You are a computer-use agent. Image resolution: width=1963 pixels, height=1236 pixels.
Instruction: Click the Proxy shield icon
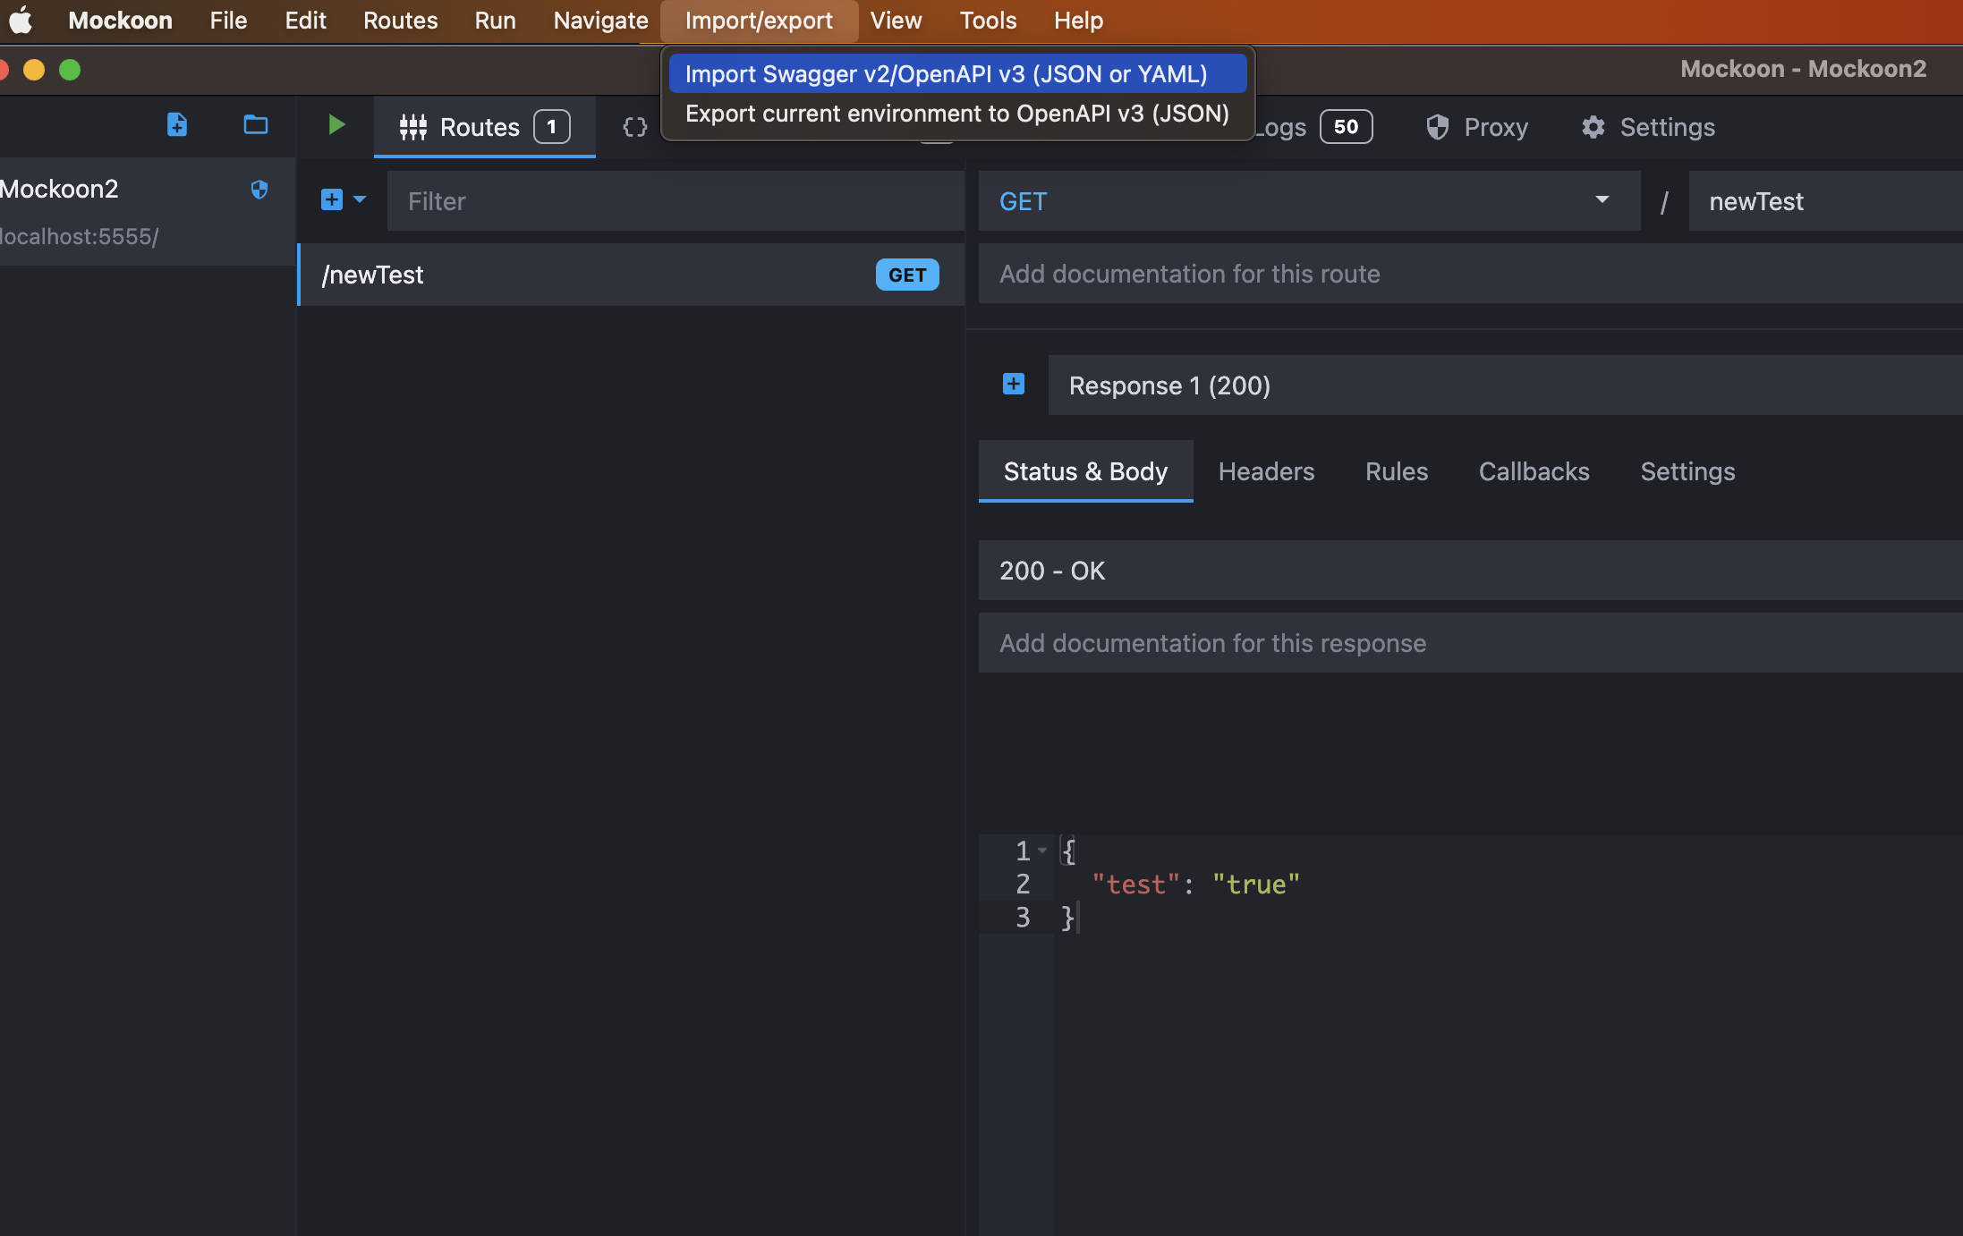1437,127
